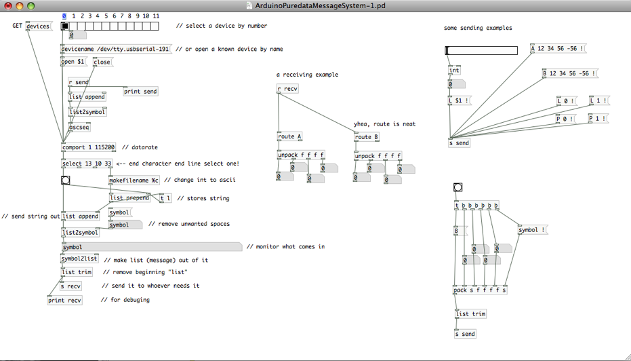Click the wide symbol monitor box
Screen dimensions: 631x361
click(150, 247)
